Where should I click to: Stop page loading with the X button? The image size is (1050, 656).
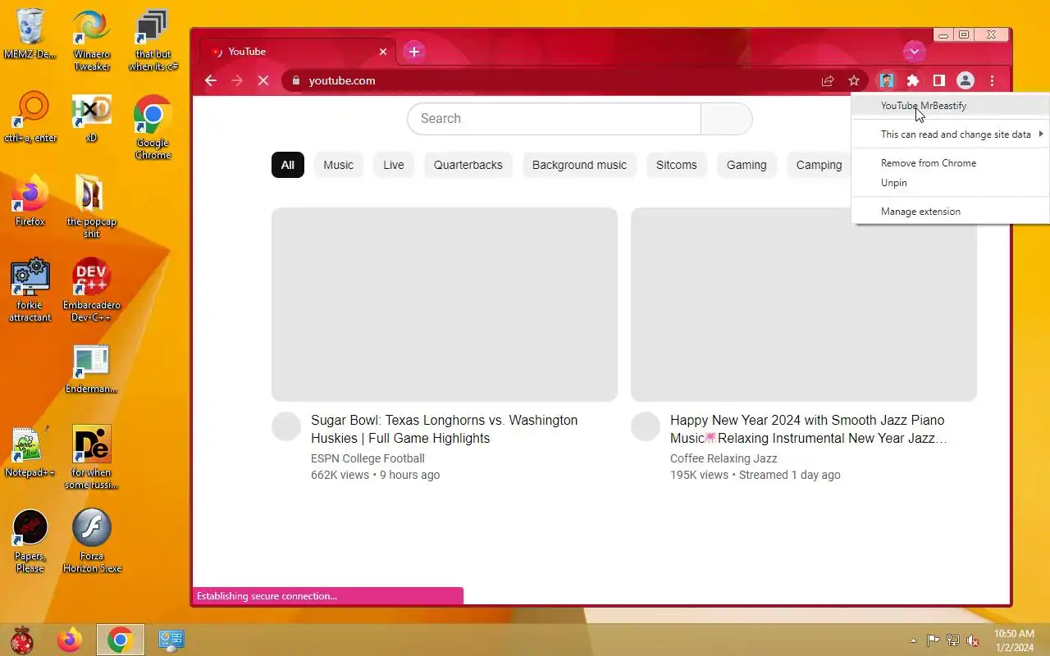pyautogui.click(x=263, y=80)
